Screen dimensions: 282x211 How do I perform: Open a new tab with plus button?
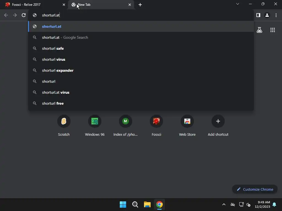[140, 5]
